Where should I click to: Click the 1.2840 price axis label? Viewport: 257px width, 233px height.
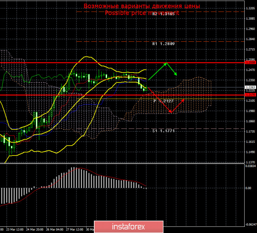click(x=250, y=39)
